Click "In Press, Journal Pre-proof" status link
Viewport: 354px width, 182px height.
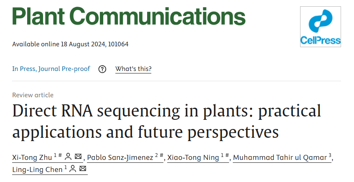(51, 69)
